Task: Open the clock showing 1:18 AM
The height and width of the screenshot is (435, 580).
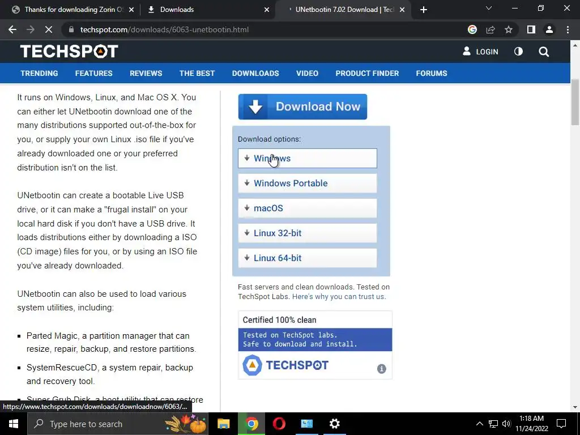Action: click(531, 424)
